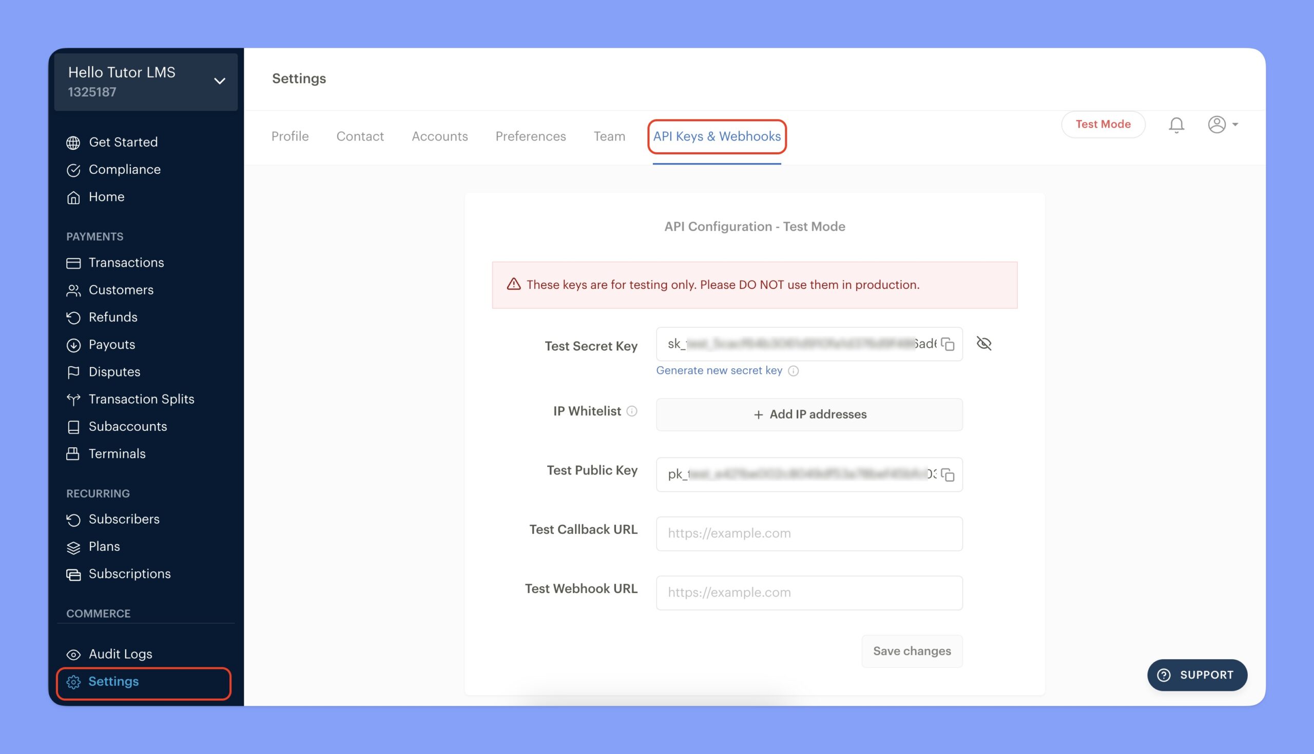
Task: Navigate to Disputes
Action: [x=114, y=372]
